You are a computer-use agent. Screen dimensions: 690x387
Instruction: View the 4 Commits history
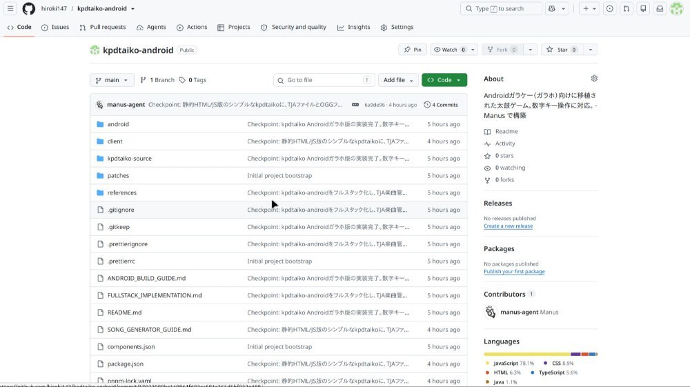tap(441, 105)
